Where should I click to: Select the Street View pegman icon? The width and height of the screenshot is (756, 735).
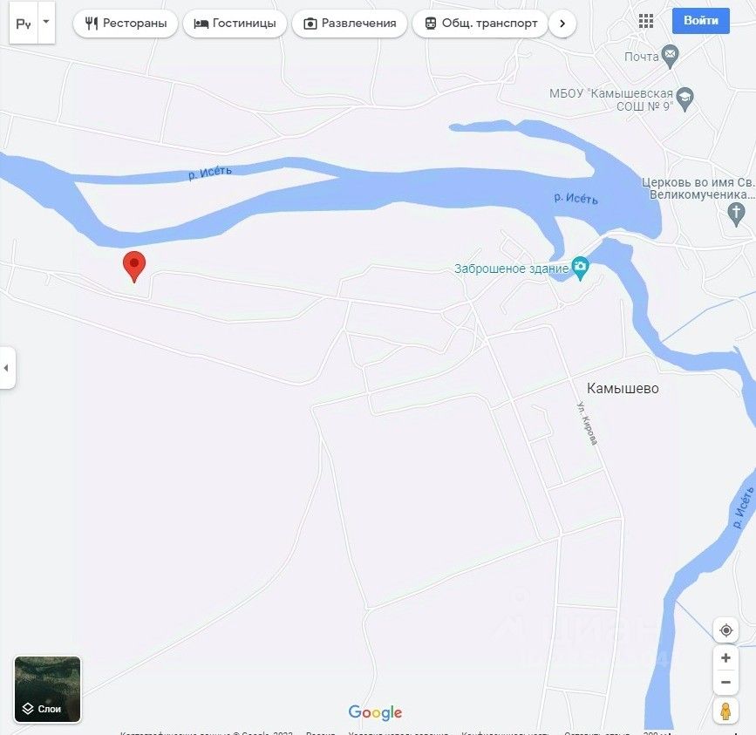point(725,711)
